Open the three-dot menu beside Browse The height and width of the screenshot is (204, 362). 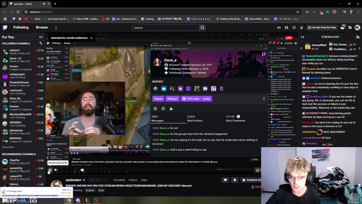[x=56, y=28]
